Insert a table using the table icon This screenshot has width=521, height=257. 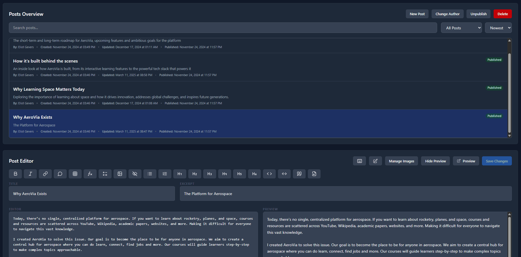(75, 174)
